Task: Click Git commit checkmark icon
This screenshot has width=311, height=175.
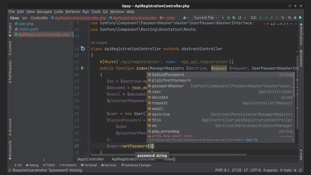Action: coord(266,17)
